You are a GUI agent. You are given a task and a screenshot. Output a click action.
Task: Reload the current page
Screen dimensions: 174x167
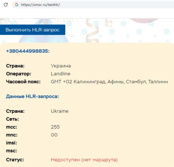pos(6,5)
